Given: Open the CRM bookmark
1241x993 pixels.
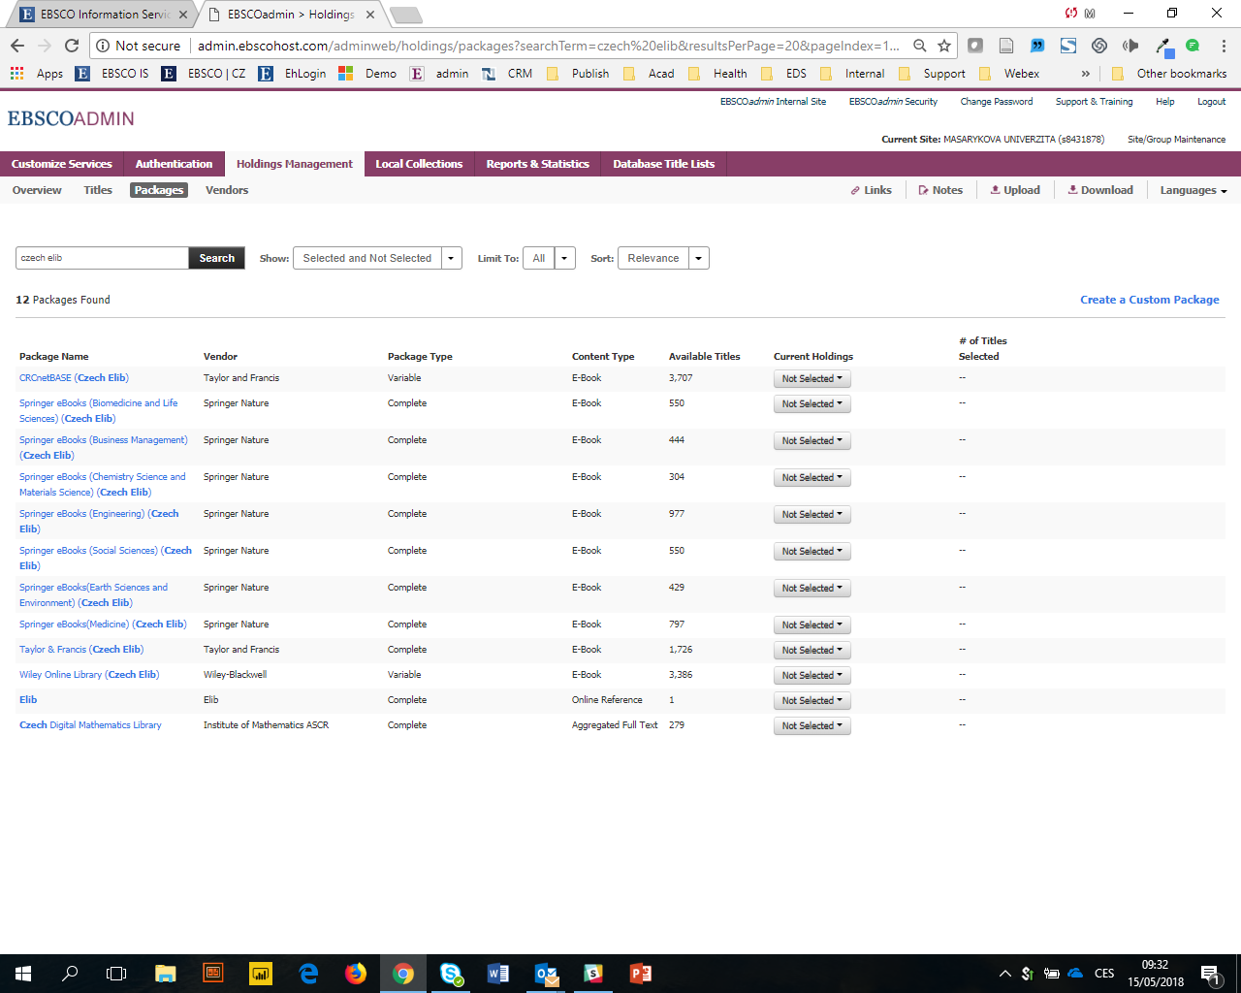Looking at the screenshot, I should tap(508, 74).
